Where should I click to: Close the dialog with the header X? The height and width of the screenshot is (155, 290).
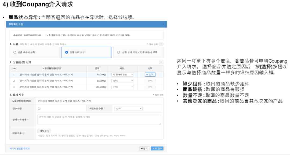coord(163,24)
